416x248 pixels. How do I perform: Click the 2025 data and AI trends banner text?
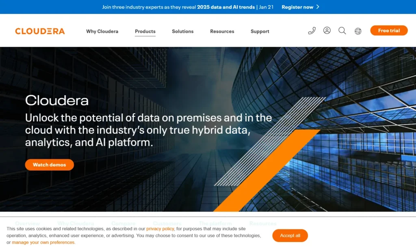[x=226, y=7]
